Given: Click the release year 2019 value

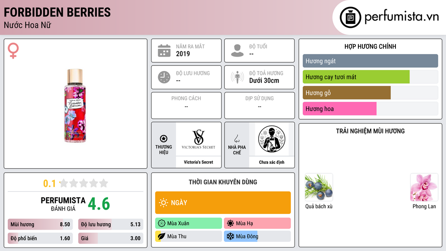Looking at the screenshot, I should click(183, 54).
